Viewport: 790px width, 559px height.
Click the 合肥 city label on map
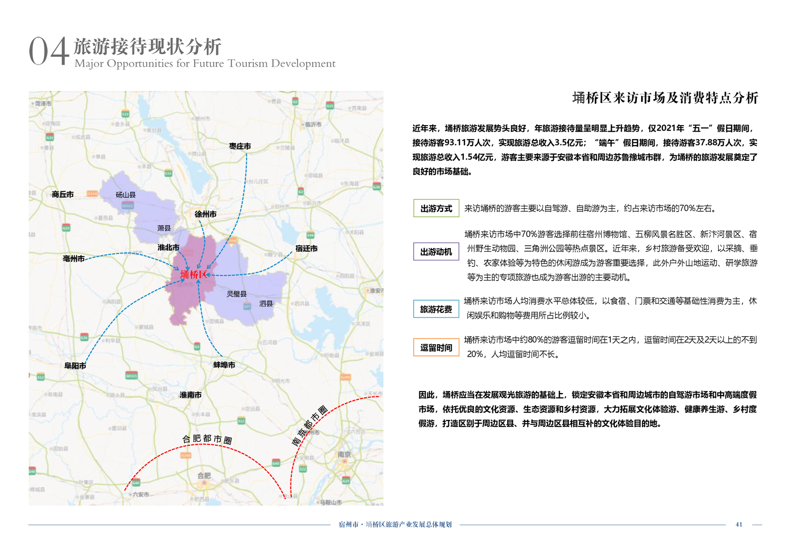point(204,476)
